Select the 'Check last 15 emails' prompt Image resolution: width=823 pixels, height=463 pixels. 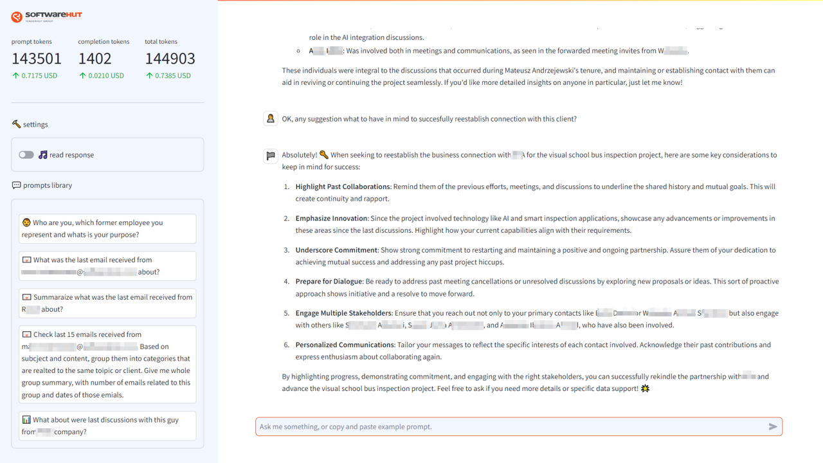(x=107, y=365)
